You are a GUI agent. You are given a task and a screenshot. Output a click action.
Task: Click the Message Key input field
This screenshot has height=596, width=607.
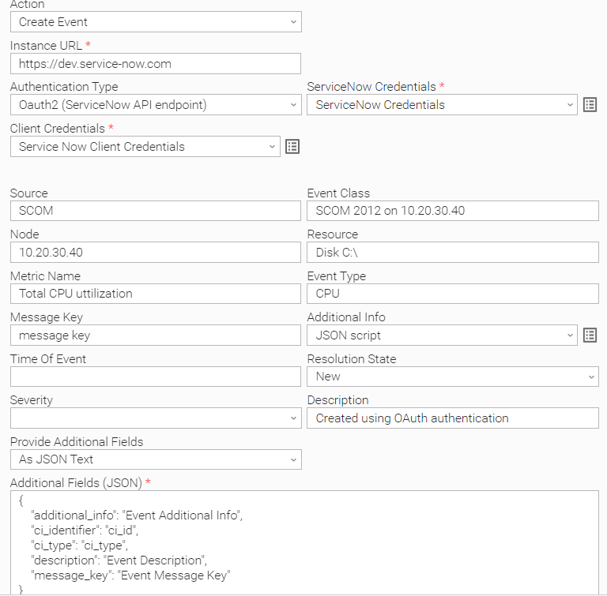point(156,335)
